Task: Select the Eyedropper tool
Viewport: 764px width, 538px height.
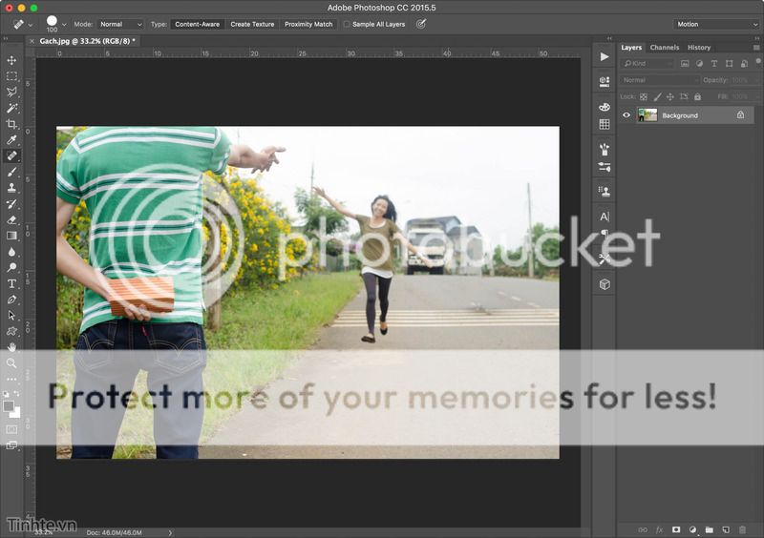Action: pos(11,140)
